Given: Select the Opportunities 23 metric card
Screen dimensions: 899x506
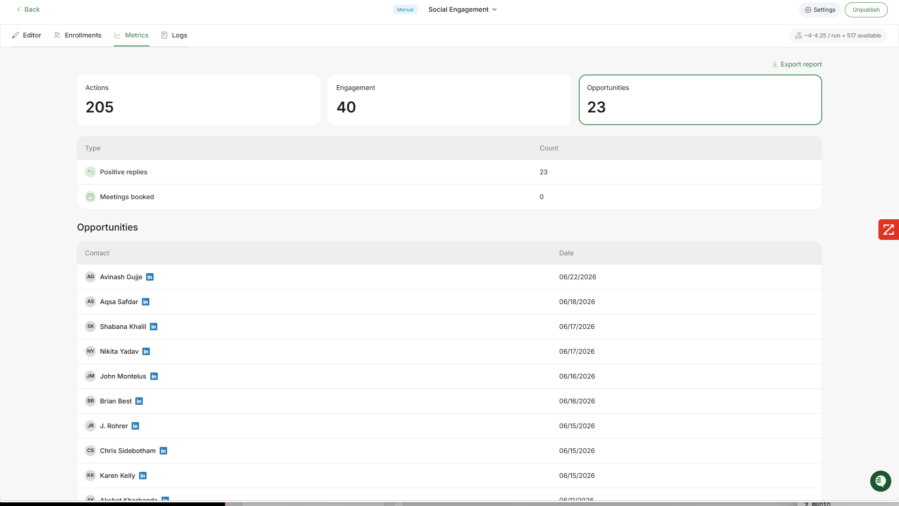Looking at the screenshot, I should pyautogui.click(x=700, y=100).
